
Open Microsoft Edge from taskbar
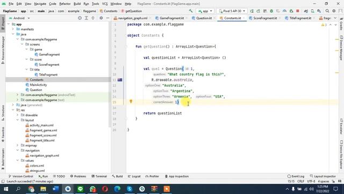[x=117, y=189]
